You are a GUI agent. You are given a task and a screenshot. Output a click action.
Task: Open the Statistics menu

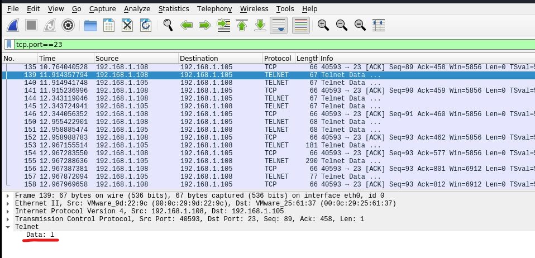[174, 9]
